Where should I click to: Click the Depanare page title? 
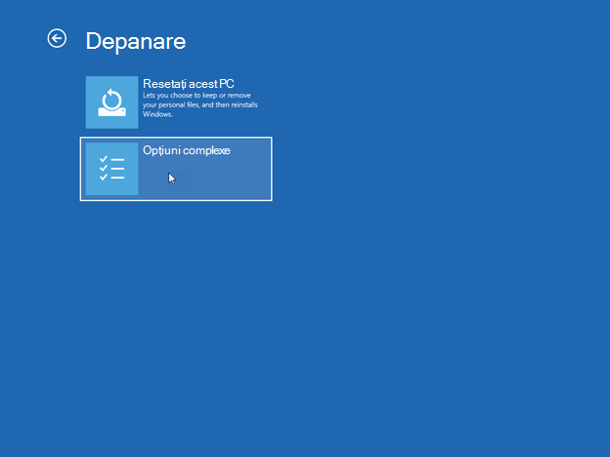click(x=136, y=41)
